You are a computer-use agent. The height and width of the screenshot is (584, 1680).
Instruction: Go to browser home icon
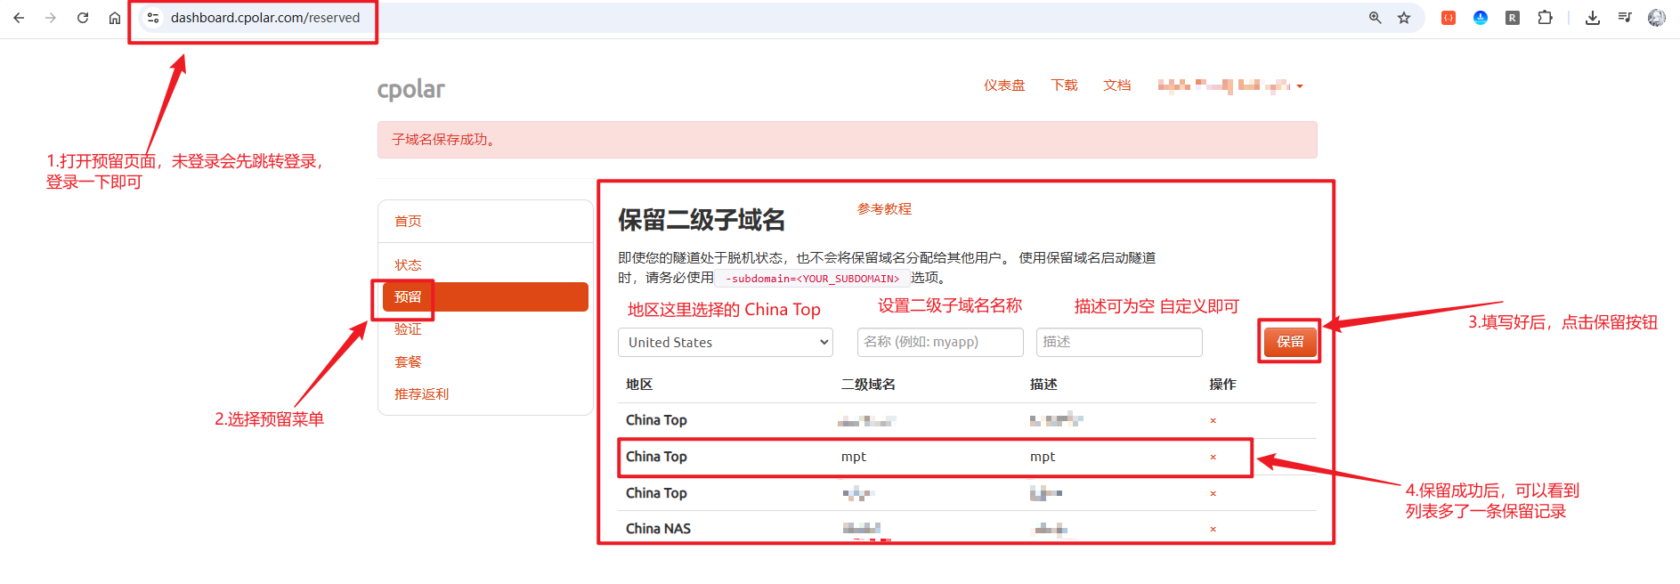click(x=115, y=18)
